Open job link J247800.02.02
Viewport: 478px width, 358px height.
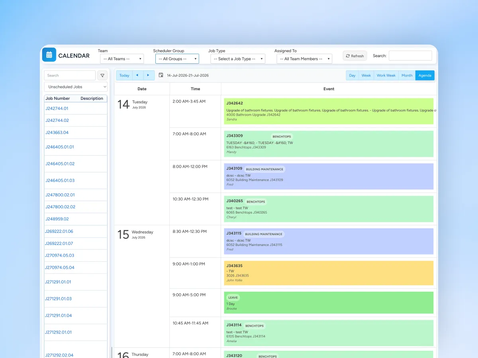coord(60,207)
